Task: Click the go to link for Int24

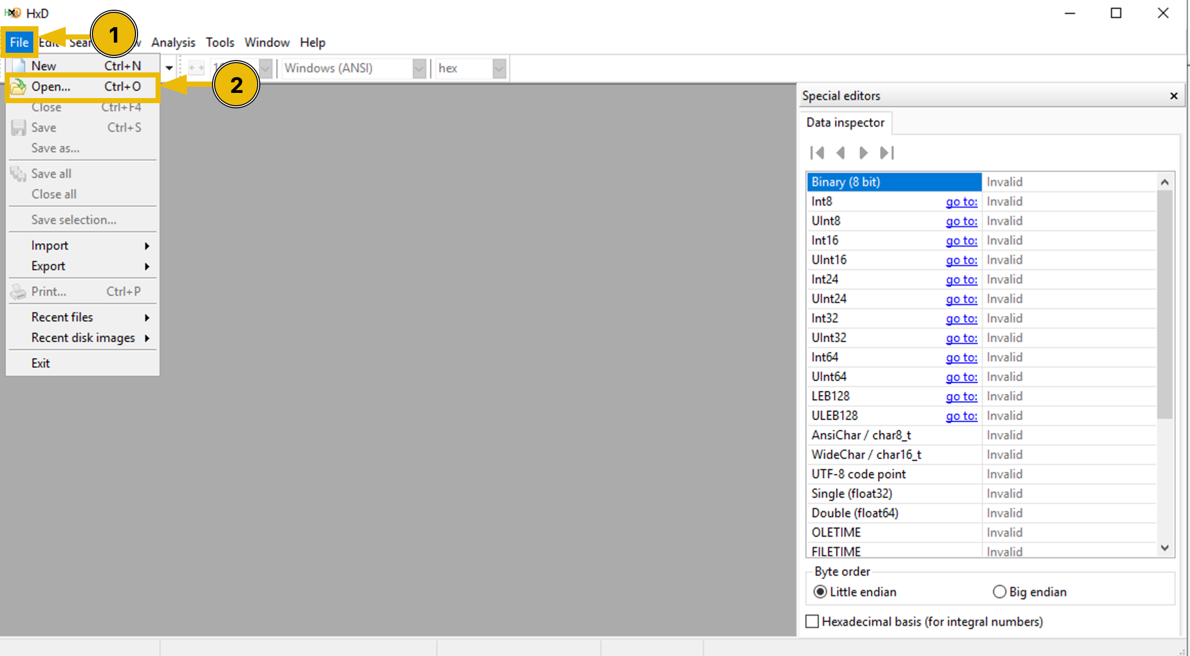Action: (x=962, y=280)
